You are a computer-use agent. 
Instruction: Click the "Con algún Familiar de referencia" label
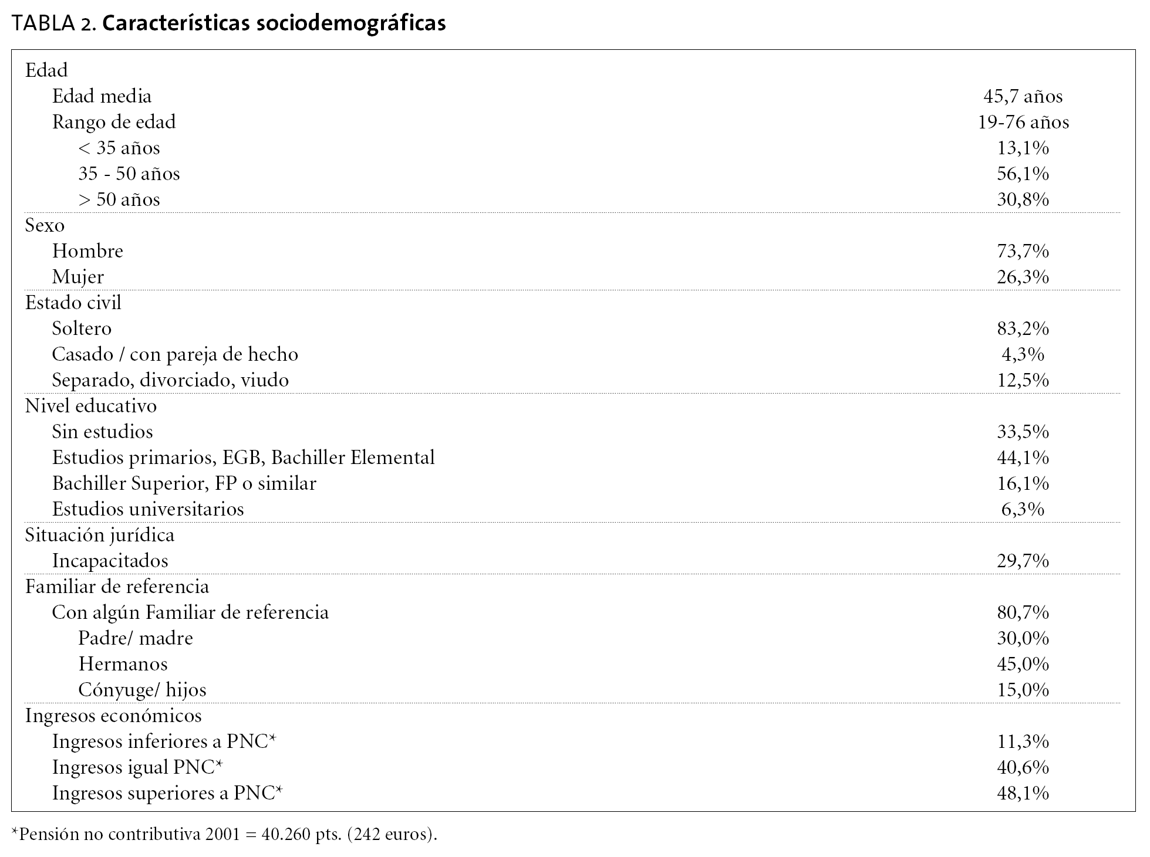190,612
